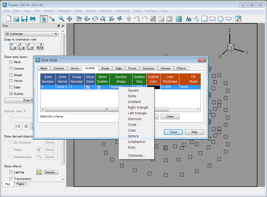
Task: Enable the Edge zone layer
Action: pos(11,87)
